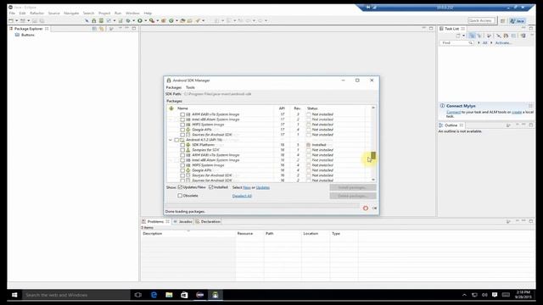
Task: Collapse the Android 4.1.2 (API 16) group
Action: tap(171, 140)
